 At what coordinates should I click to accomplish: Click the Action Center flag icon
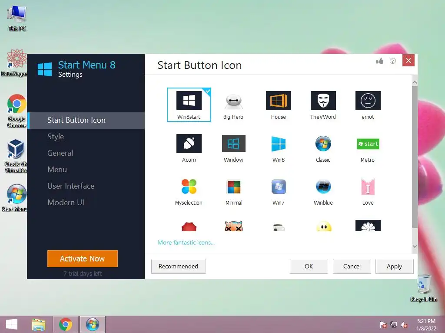[x=383, y=325]
